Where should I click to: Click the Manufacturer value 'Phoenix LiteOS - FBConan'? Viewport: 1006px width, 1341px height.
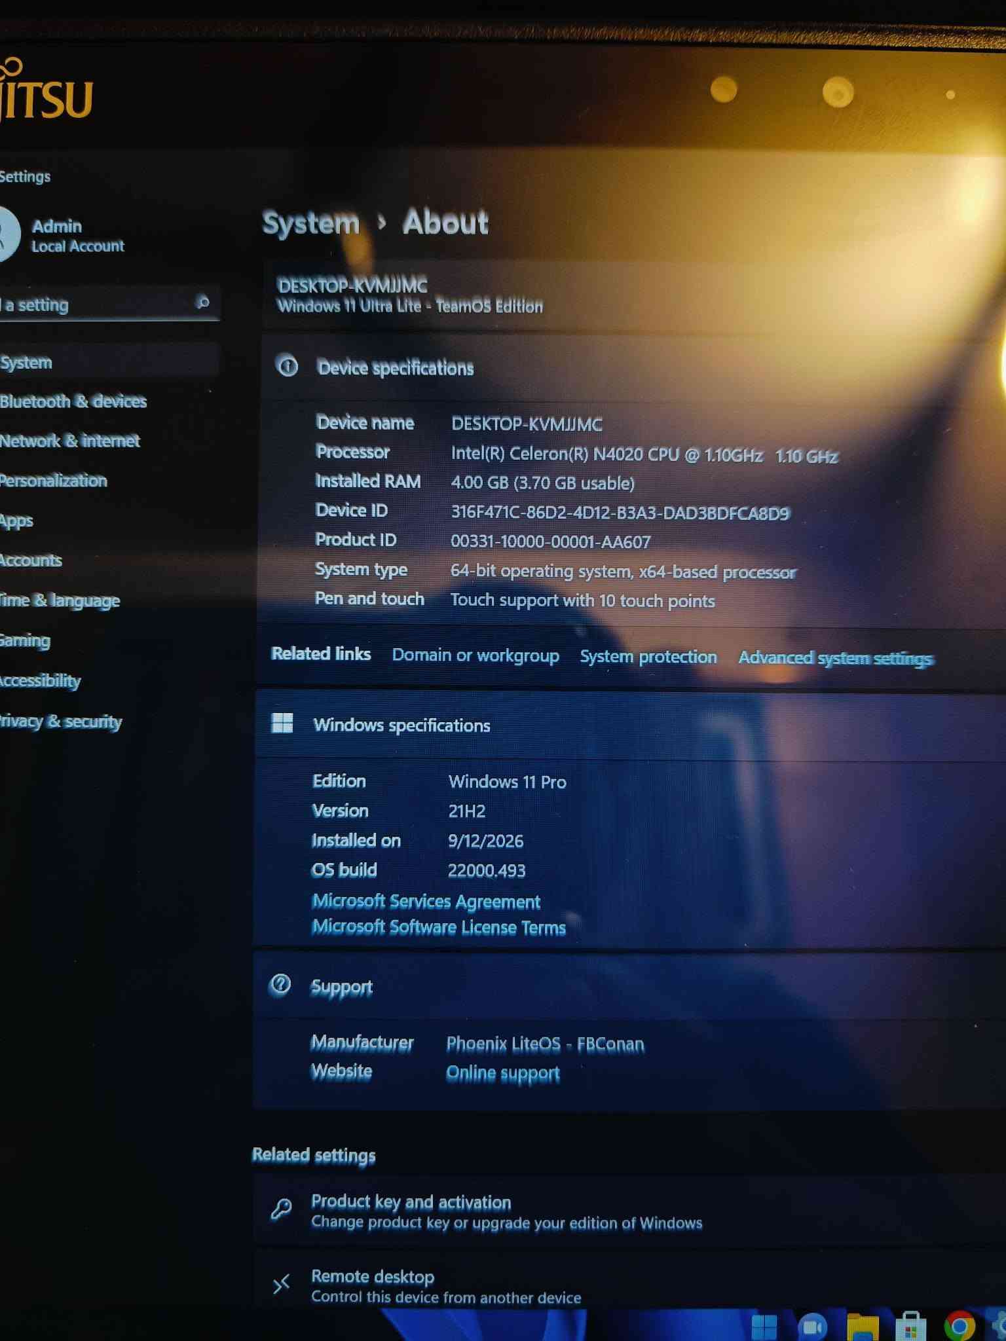coord(546,1044)
